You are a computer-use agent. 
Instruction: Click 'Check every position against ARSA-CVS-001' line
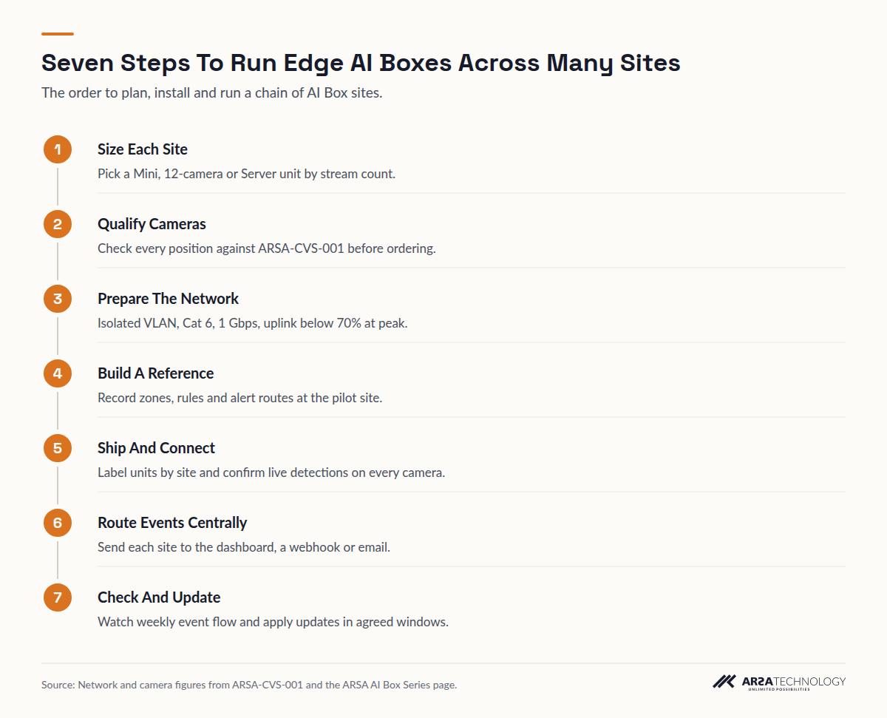(x=267, y=249)
